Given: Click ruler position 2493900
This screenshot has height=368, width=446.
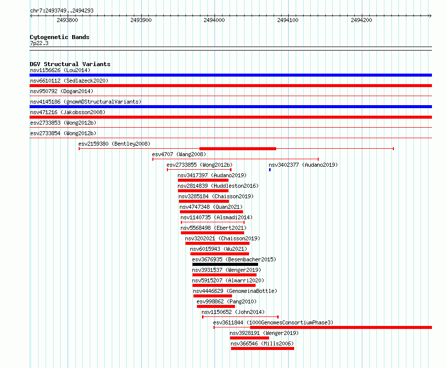Looking at the screenshot, I should pyautogui.click(x=141, y=20).
